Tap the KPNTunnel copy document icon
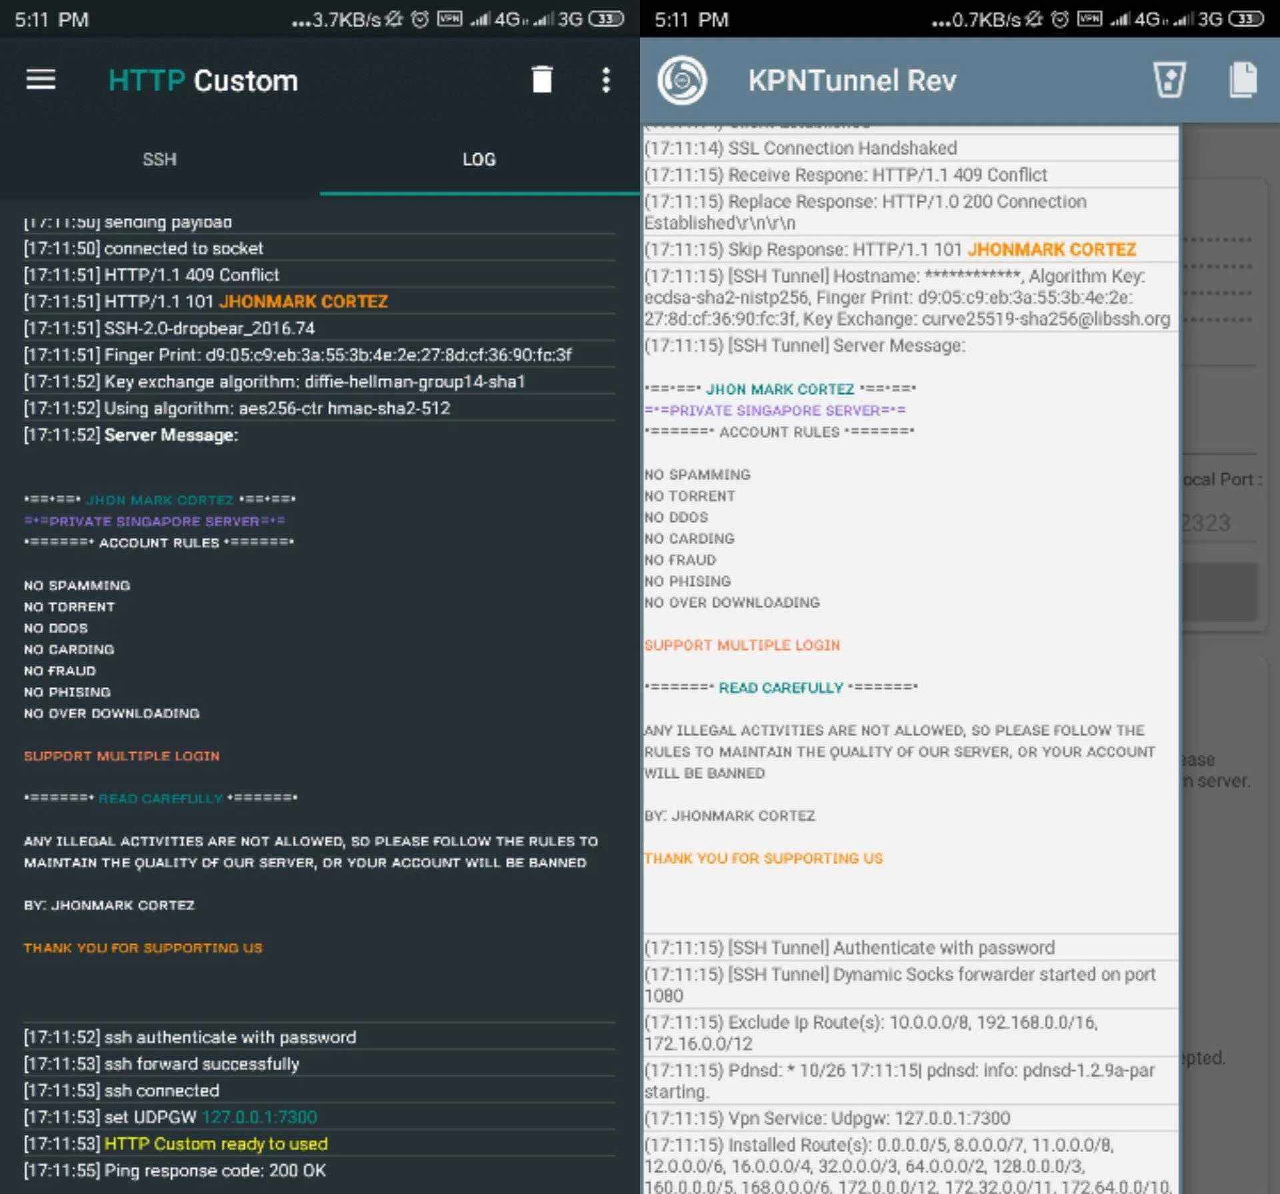This screenshot has width=1280, height=1194. tap(1243, 80)
